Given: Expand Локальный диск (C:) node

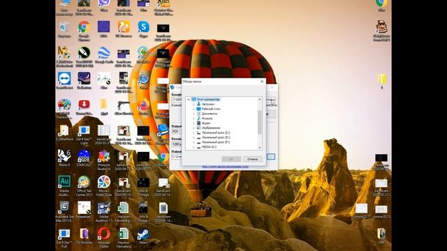Looking at the screenshot, I should point(193,132).
